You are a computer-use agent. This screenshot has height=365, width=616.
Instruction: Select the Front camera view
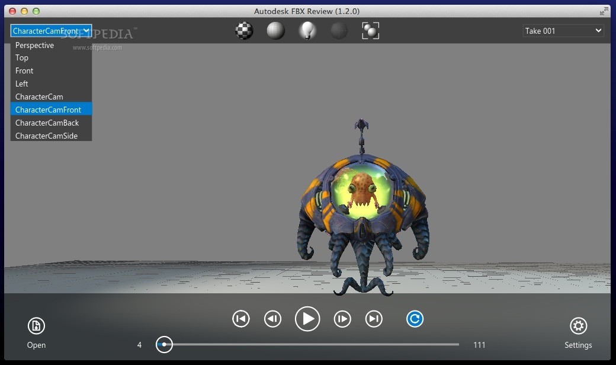tap(51, 71)
